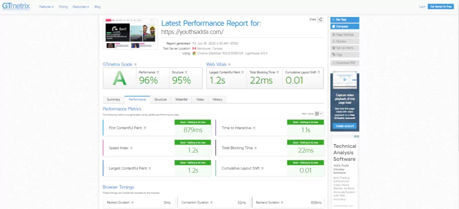
Task: Click help icon in Performance Metrics Largest Contentful Paint
Action: [150, 168]
